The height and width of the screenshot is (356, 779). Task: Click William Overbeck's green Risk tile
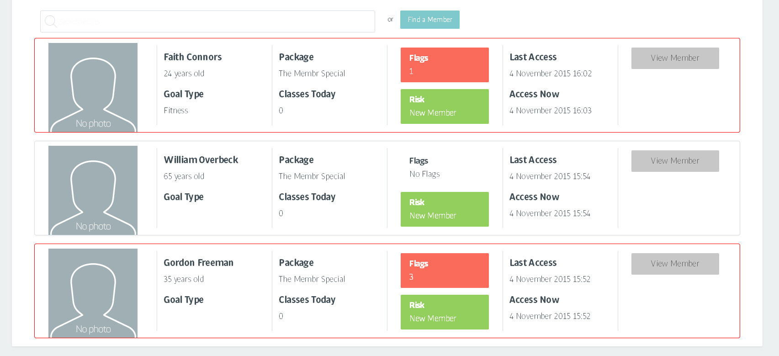444,209
